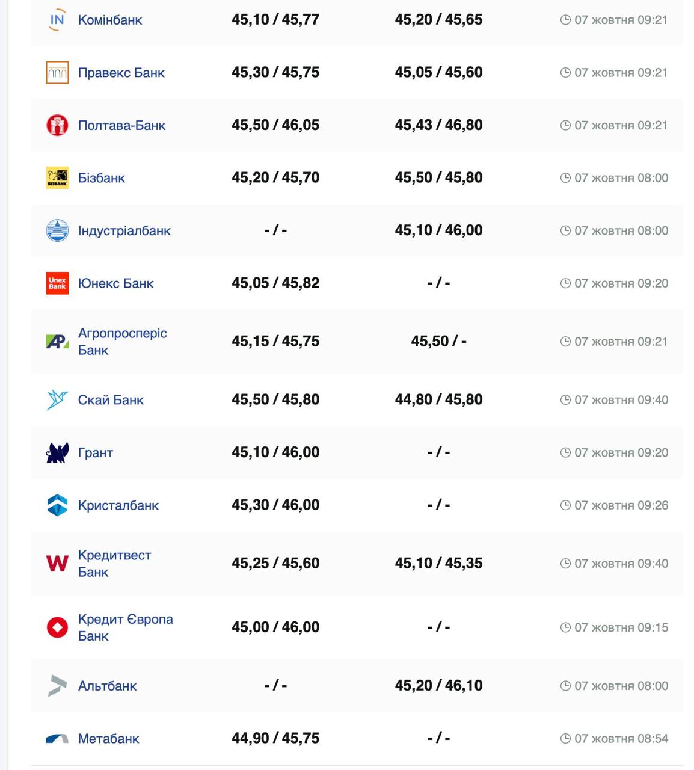Screen dimensions: 694x770
Task: Click the Кредитвест Банk red W logo
Action: click(x=57, y=564)
